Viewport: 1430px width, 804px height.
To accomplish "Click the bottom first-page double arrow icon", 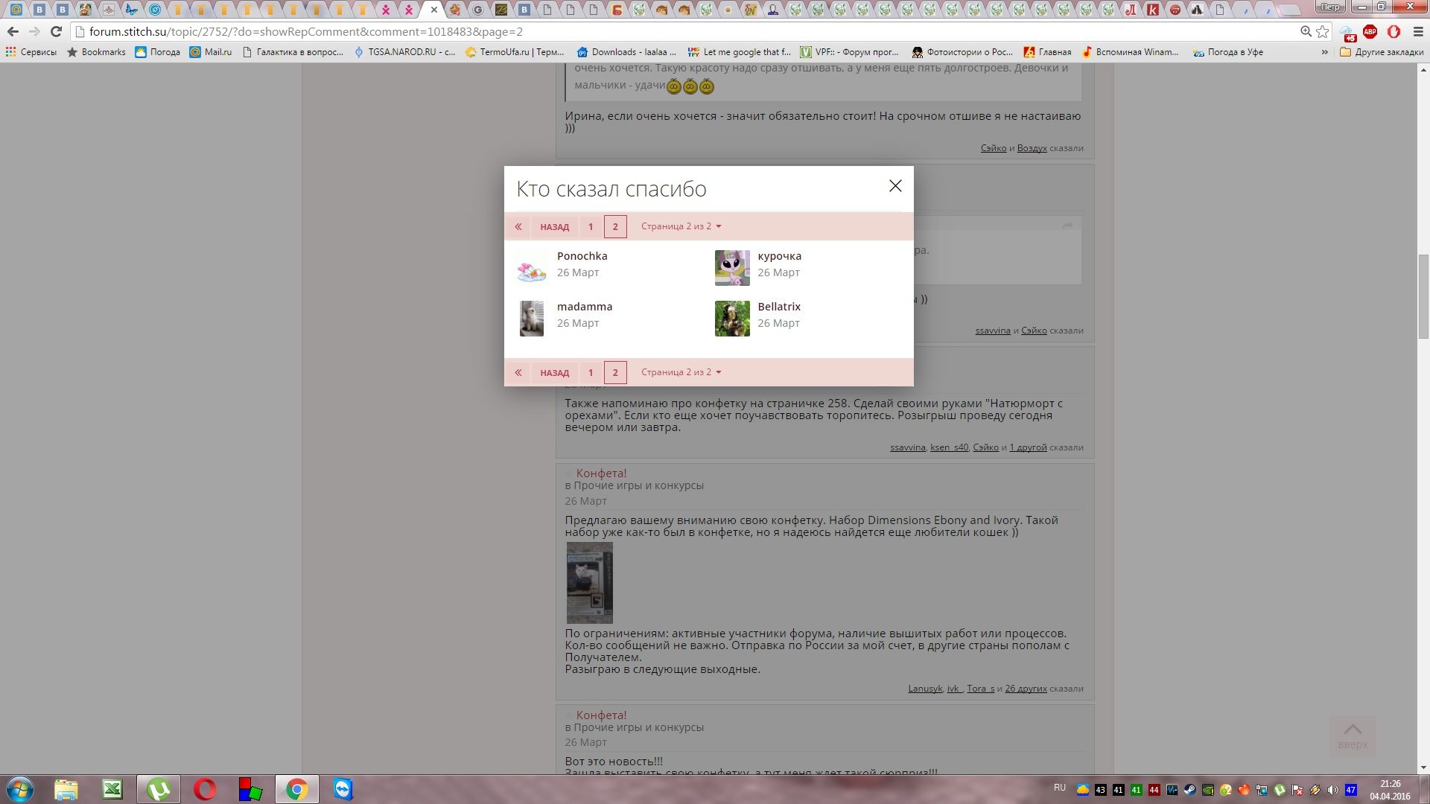I will click(518, 372).
